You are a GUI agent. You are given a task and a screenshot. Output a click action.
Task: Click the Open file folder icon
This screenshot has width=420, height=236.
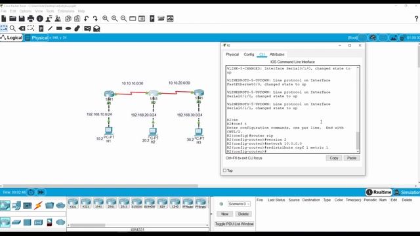tap(12, 18)
